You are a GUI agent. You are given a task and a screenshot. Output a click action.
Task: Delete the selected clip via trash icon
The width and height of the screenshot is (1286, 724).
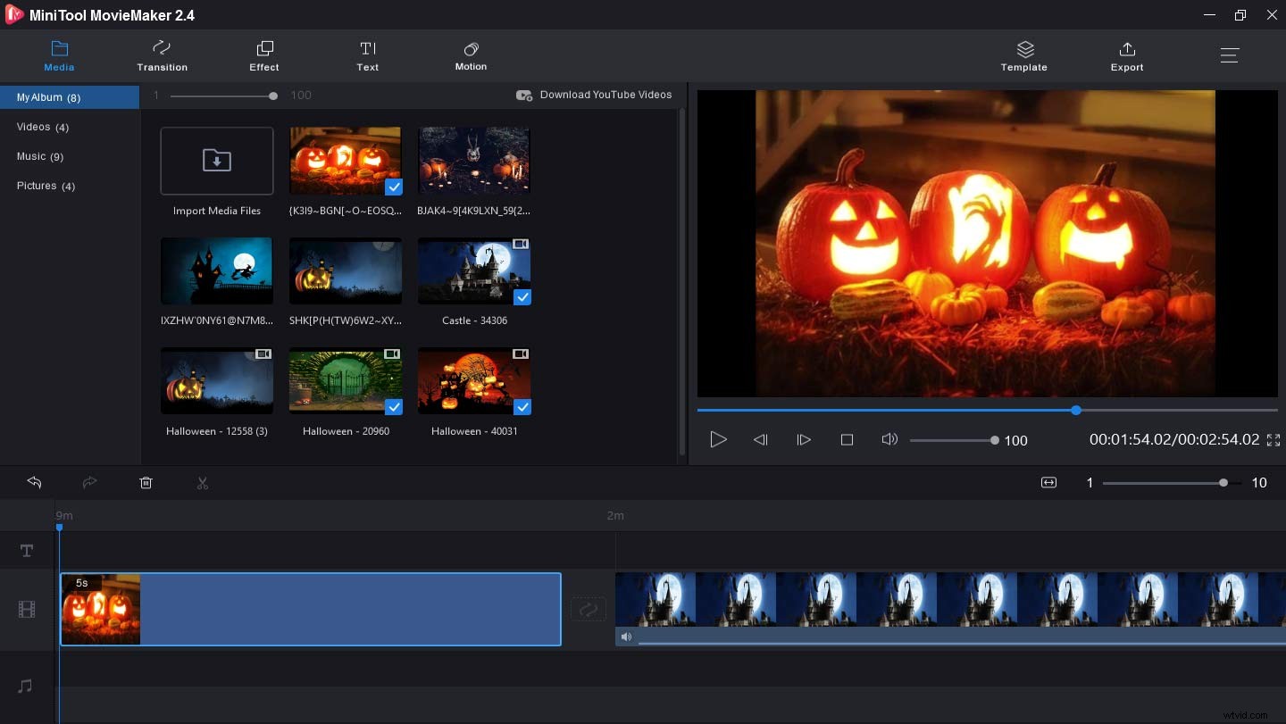click(x=146, y=482)
